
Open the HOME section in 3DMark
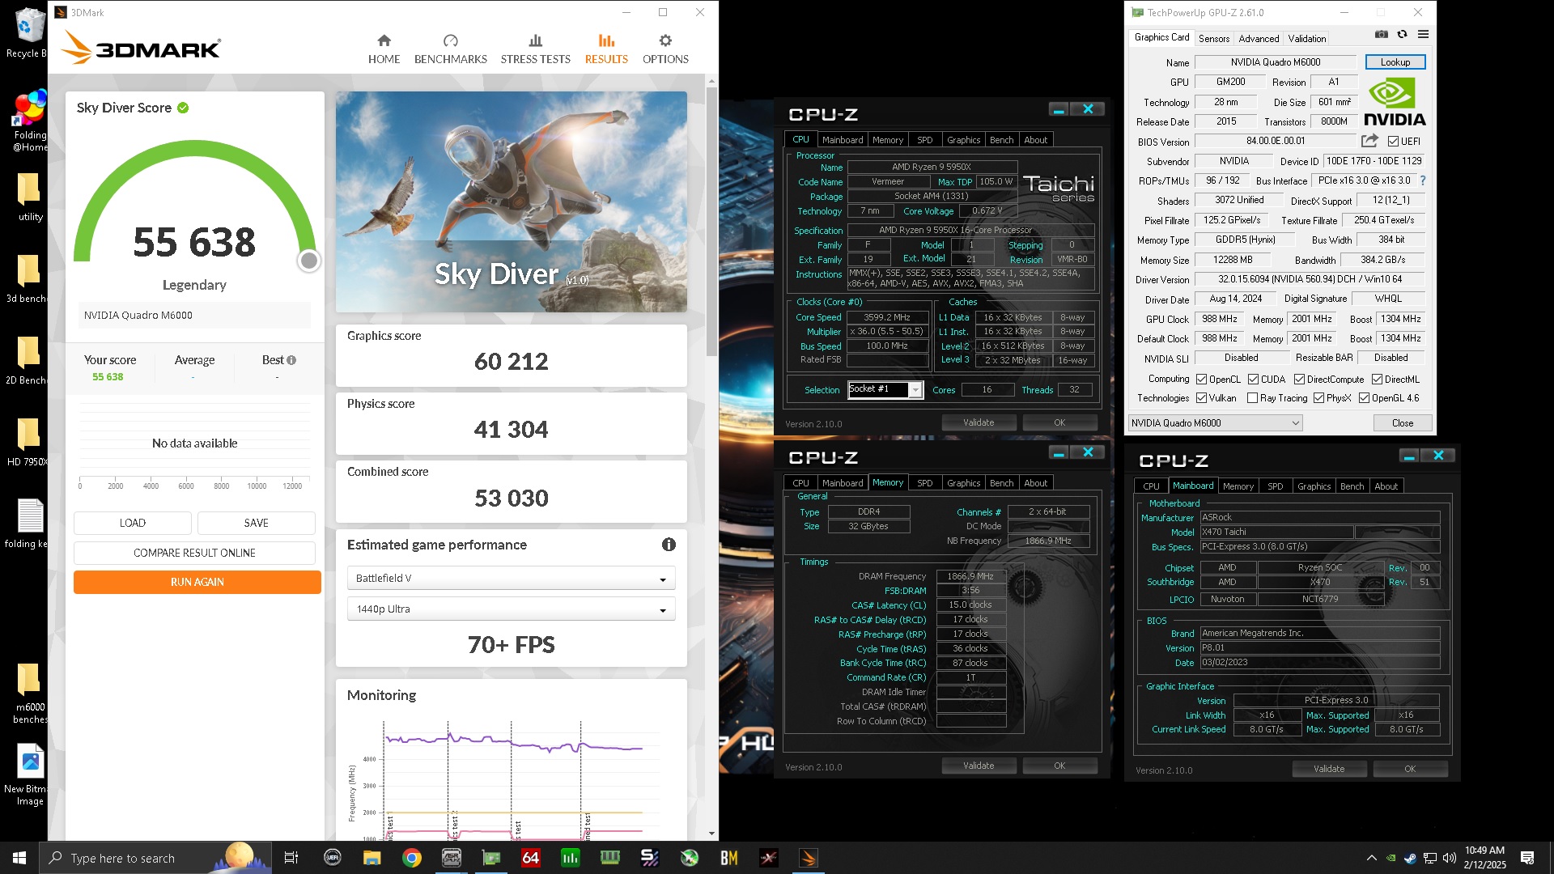tap(384, 49)
